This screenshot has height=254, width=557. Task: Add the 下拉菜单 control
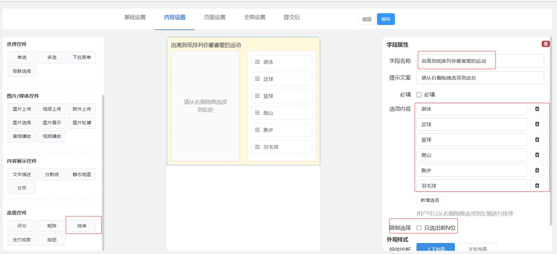(x=82, y=57)
